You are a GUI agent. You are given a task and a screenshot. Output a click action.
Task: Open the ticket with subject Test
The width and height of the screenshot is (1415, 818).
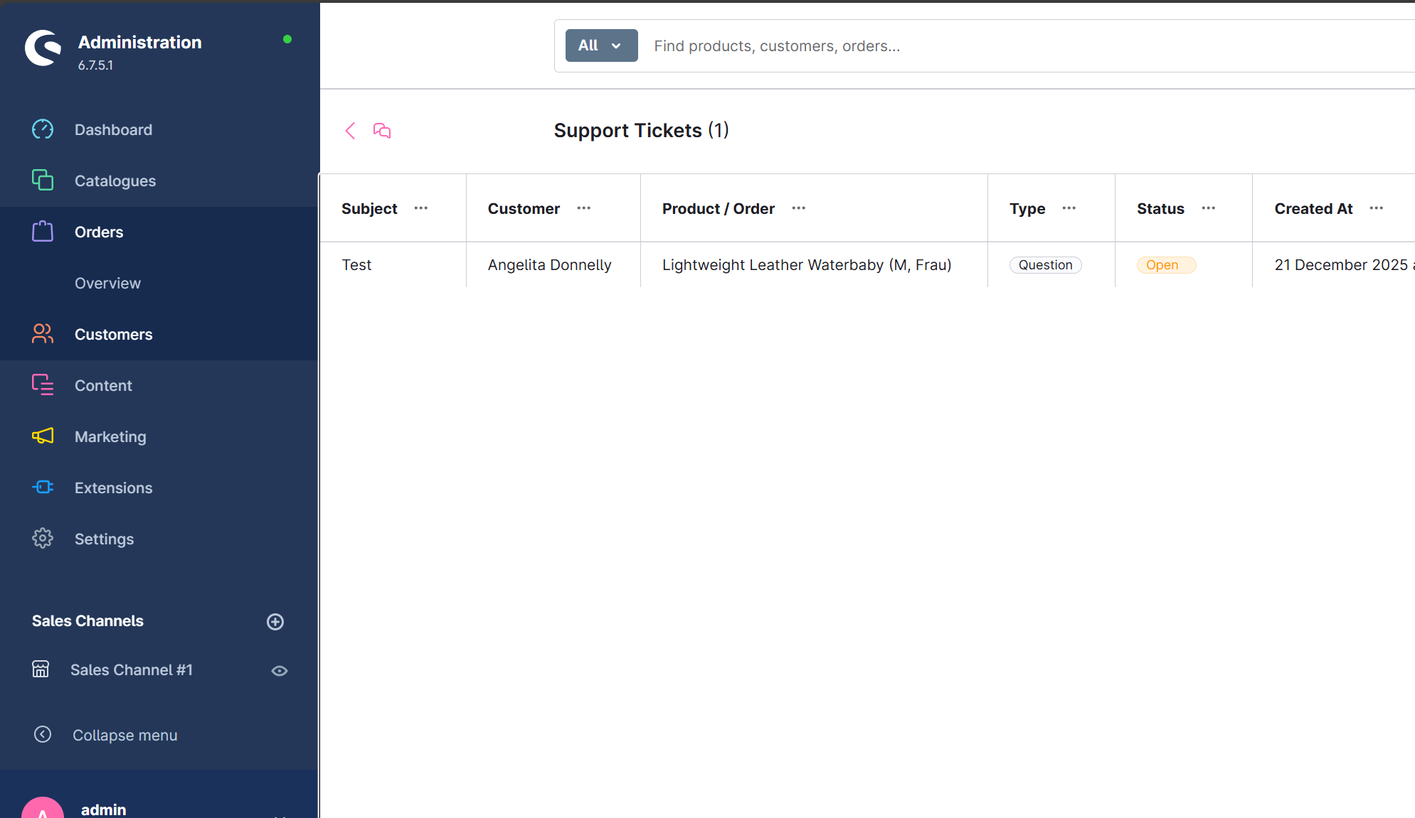356,265
